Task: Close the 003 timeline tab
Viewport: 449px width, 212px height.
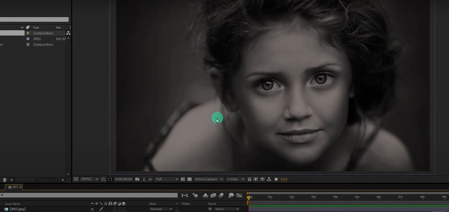Action: pos(21,187)
